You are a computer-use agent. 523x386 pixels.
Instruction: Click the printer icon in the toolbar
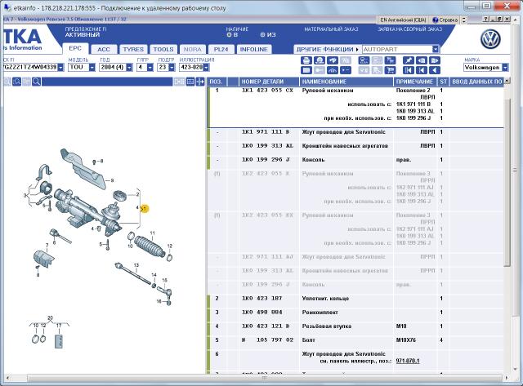click(x=306, y=60)
